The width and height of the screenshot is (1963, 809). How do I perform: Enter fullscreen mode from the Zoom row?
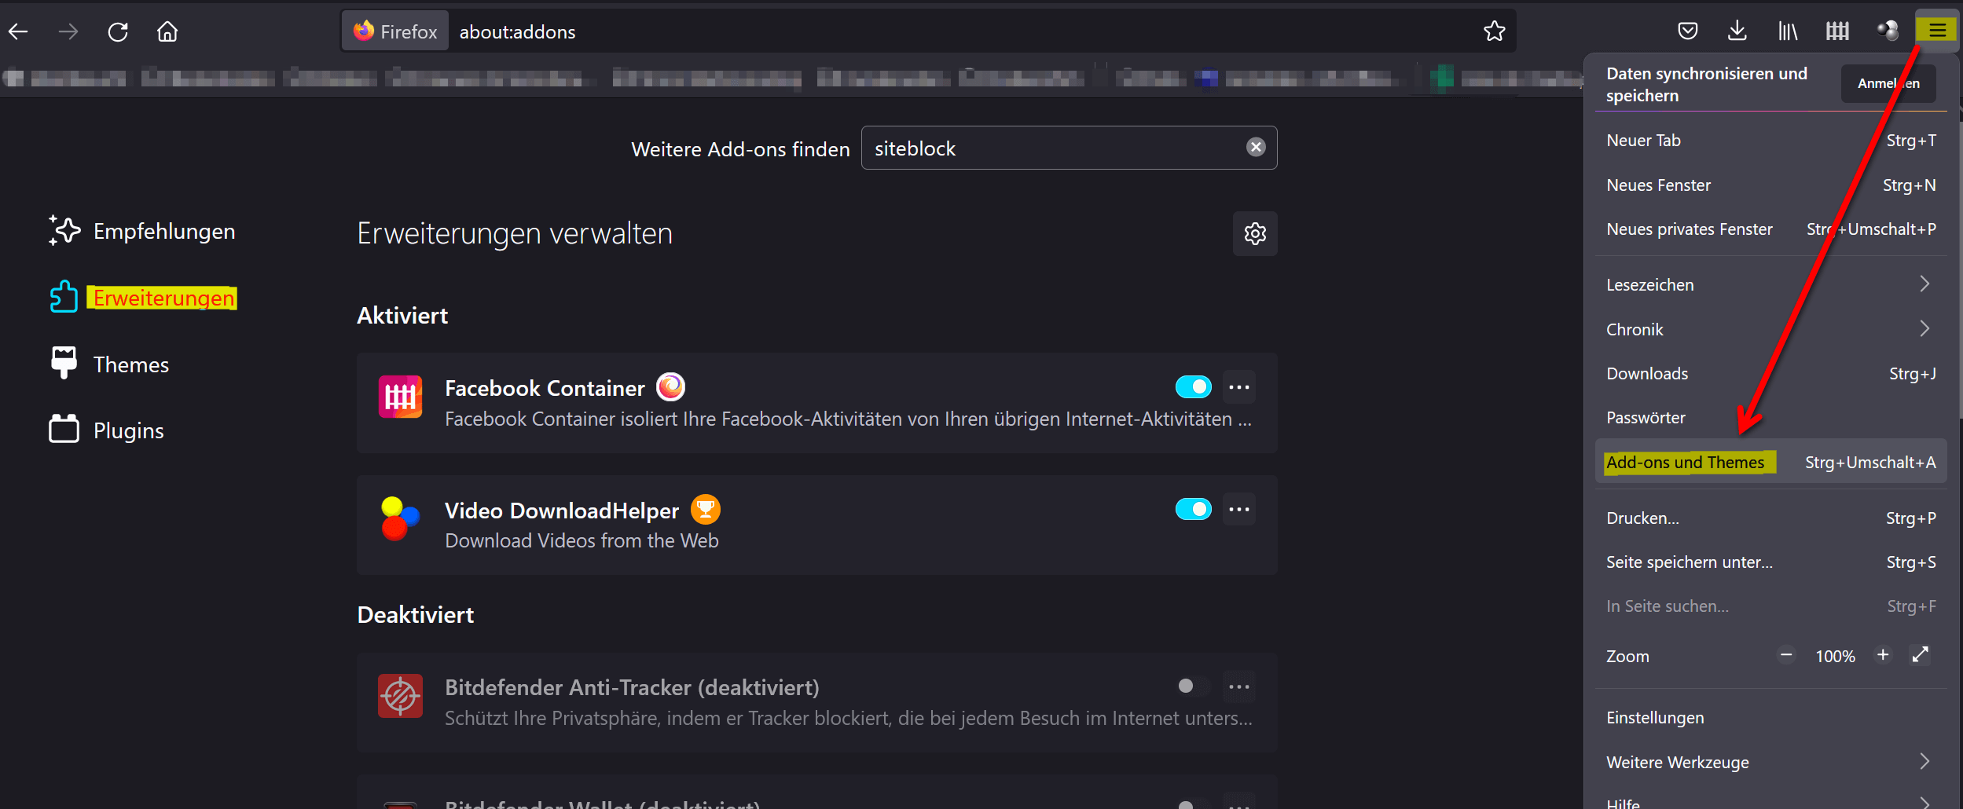1920,655
